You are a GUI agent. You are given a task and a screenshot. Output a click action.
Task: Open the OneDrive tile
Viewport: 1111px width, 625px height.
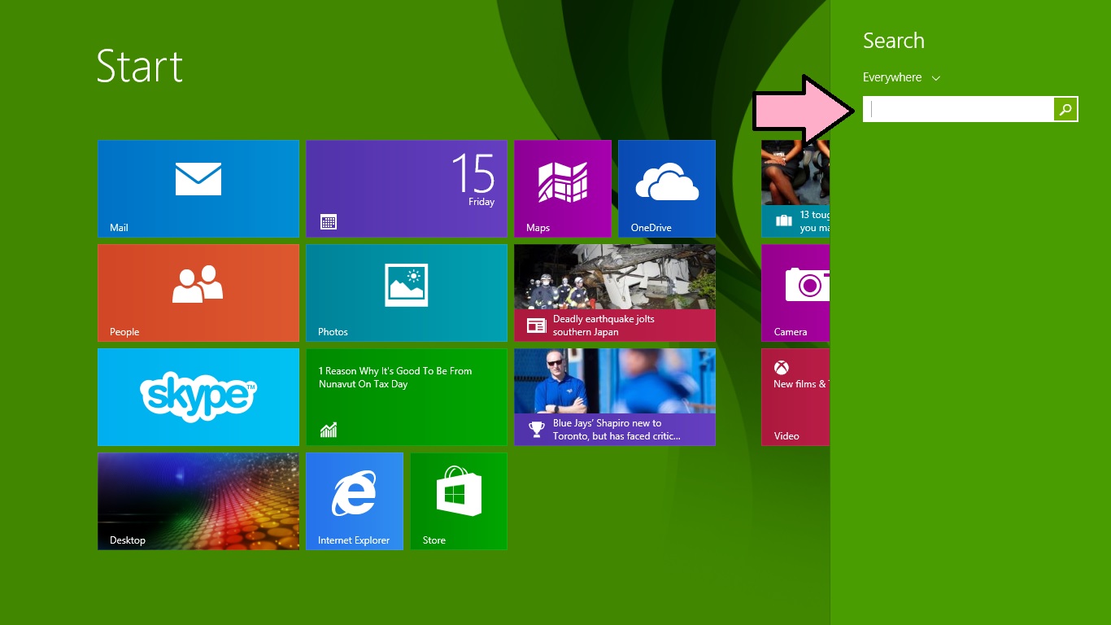pyautogui.click(x=667, y=189)
